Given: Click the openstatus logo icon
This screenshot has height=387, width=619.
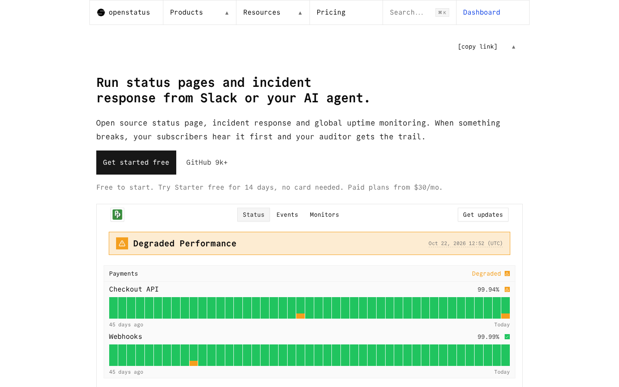Looking at the screenshot, I should (x=101, y=12).
